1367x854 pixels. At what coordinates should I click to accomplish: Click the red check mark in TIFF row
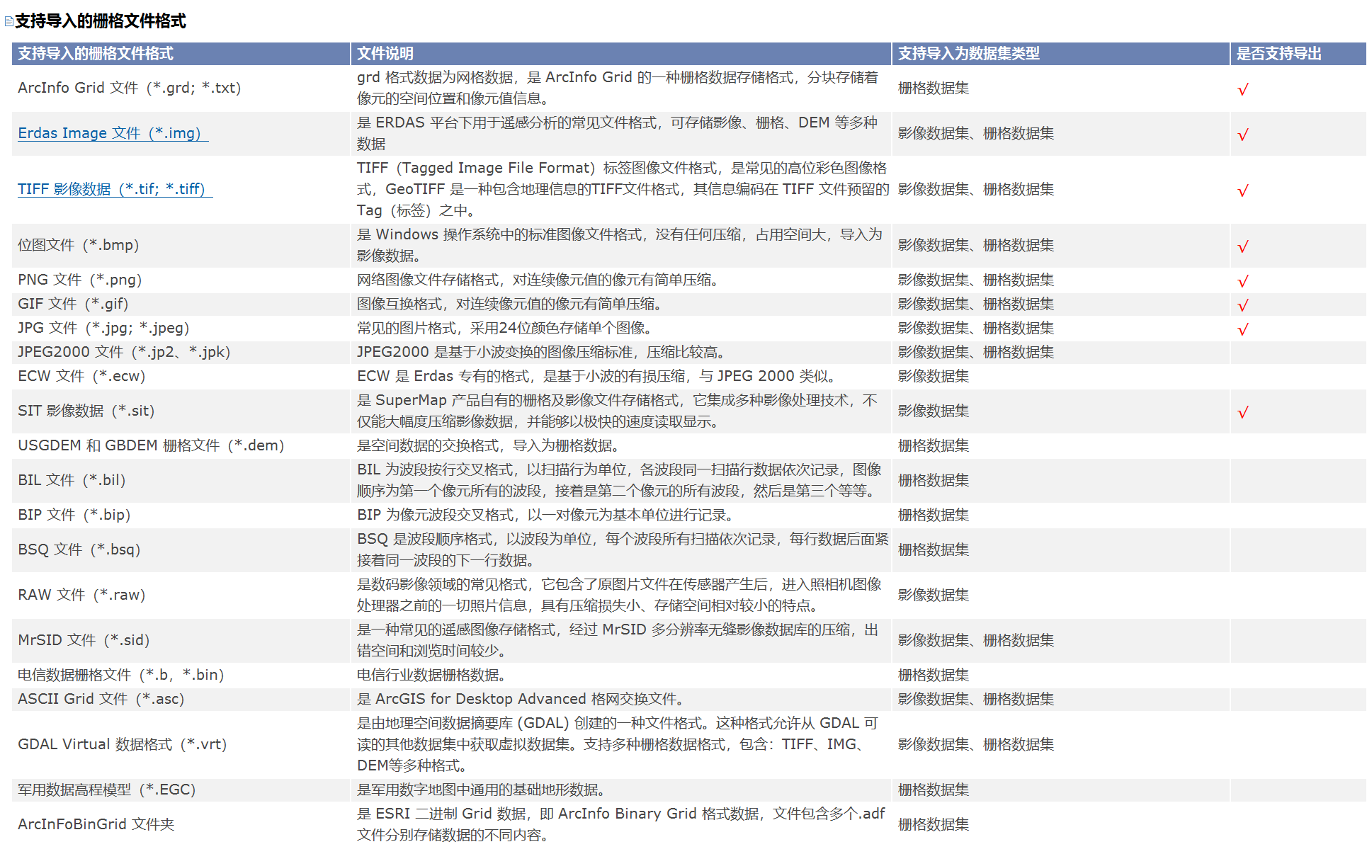coord(1242,191)
